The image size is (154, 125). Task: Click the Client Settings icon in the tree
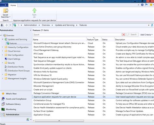[x=6, y=59]
